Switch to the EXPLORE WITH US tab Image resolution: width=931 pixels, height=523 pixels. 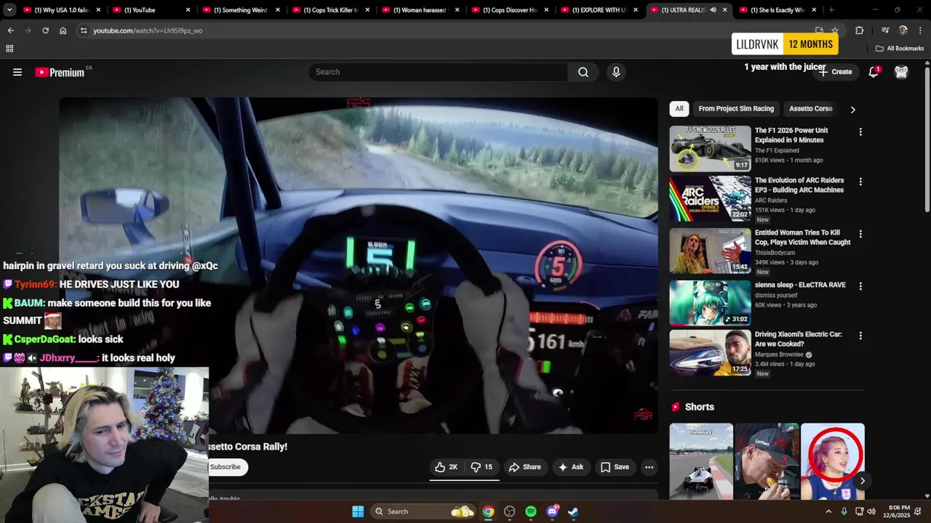[599, 10]
